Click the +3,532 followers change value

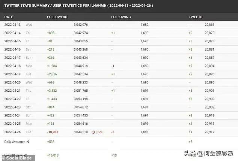click(52, 91)
